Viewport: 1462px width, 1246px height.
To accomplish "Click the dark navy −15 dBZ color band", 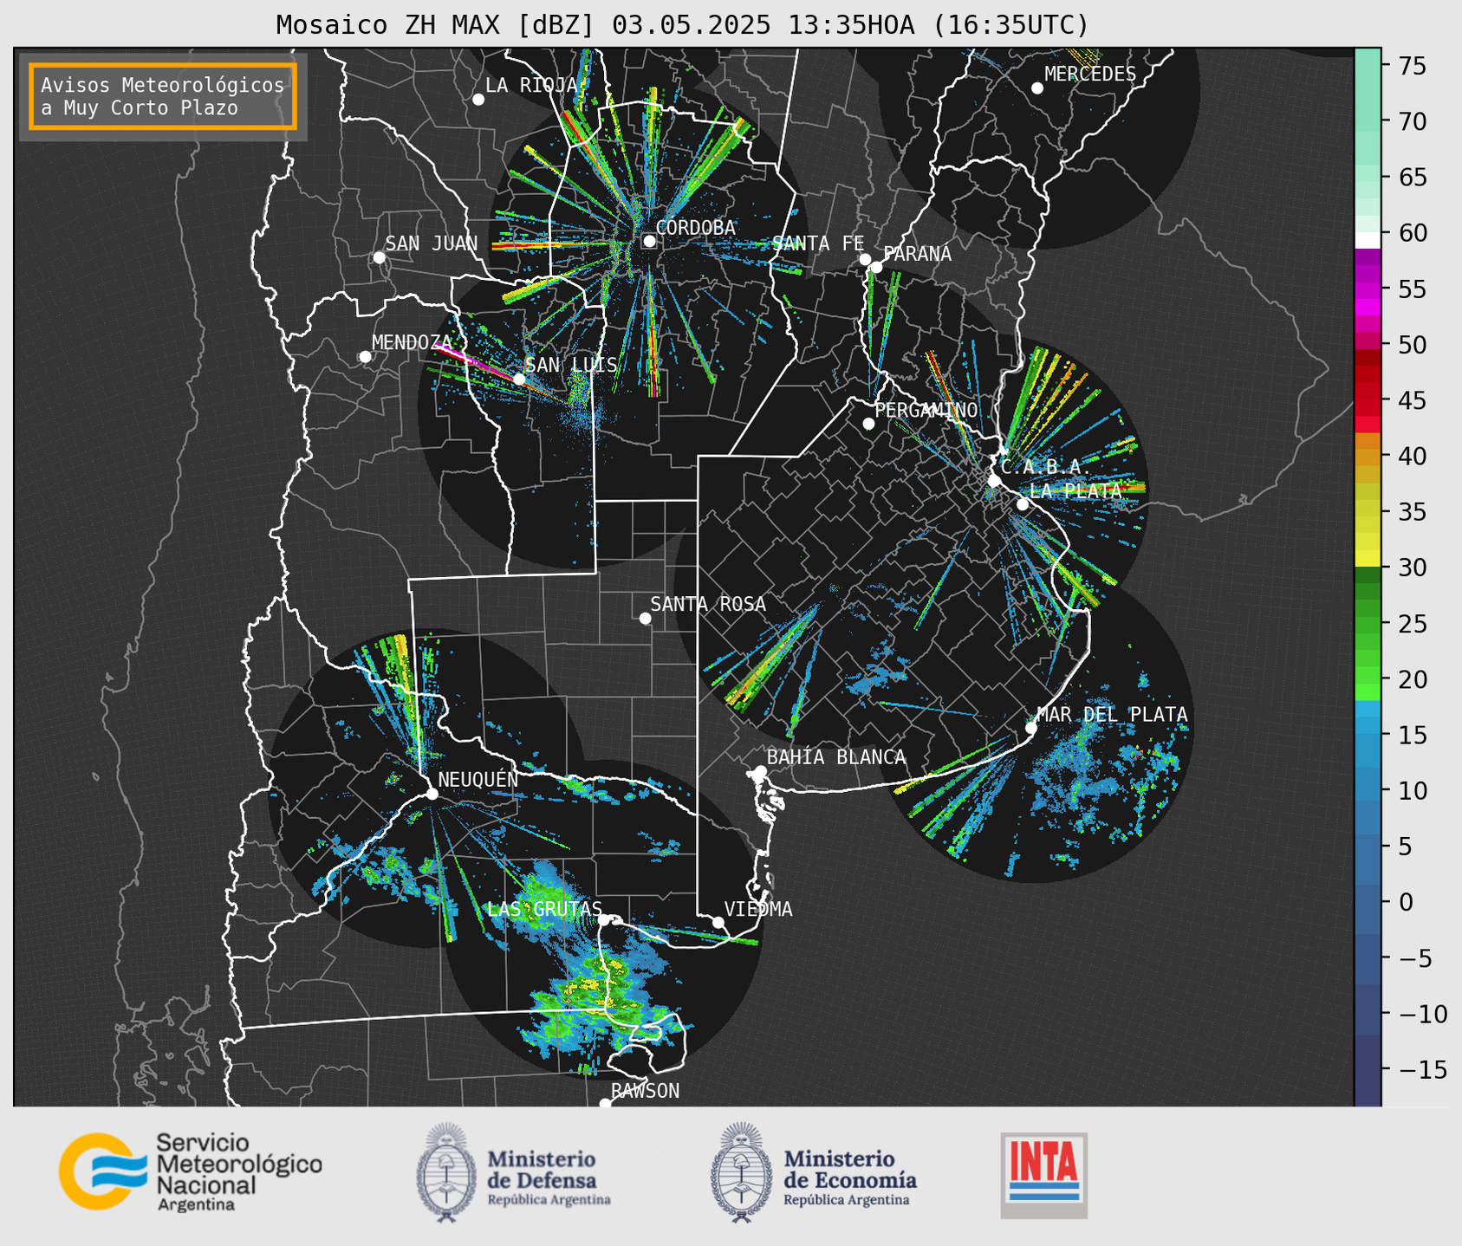I will coord(1368,1069).
